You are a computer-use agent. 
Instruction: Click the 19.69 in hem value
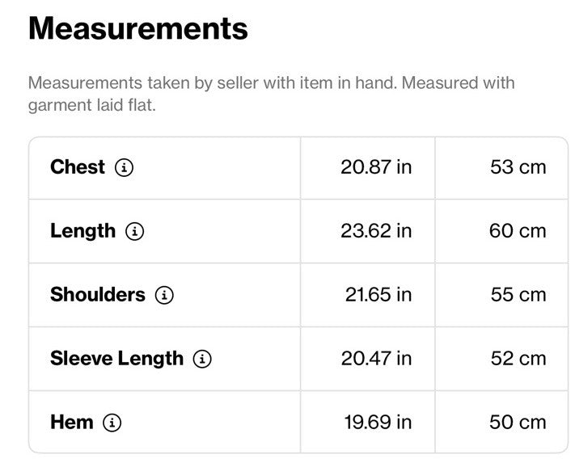[378, 422]
